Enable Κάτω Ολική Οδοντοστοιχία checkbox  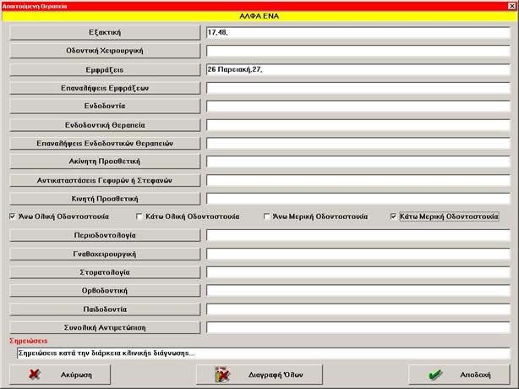[139, 216]
